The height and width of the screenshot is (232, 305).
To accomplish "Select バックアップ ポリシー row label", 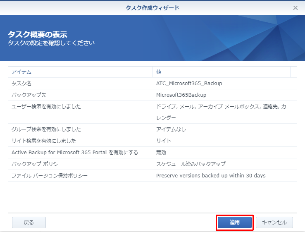I will [37, 164].
